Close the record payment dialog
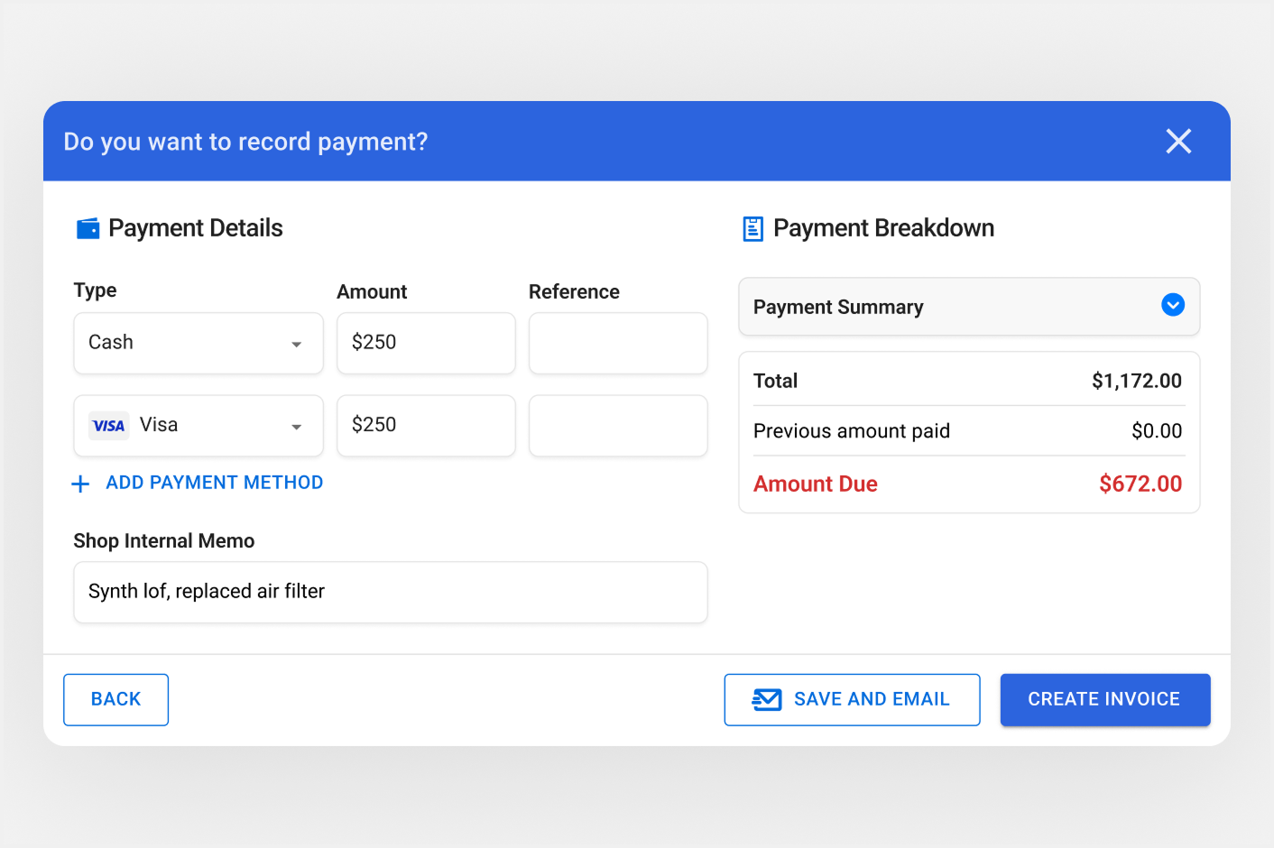 1178,142
